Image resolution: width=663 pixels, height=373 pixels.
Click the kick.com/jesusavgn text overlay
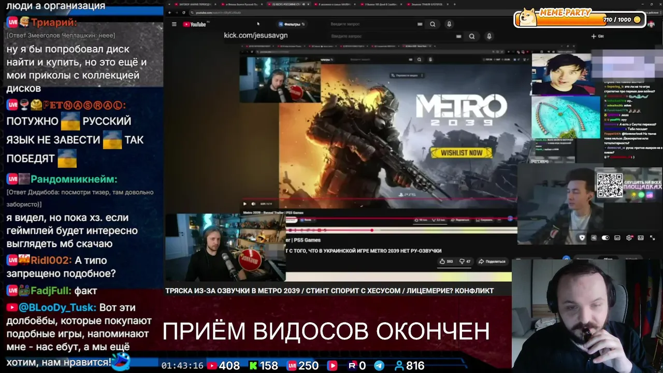(x=255, y=35)
